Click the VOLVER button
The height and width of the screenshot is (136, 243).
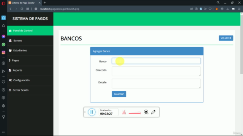226,38
